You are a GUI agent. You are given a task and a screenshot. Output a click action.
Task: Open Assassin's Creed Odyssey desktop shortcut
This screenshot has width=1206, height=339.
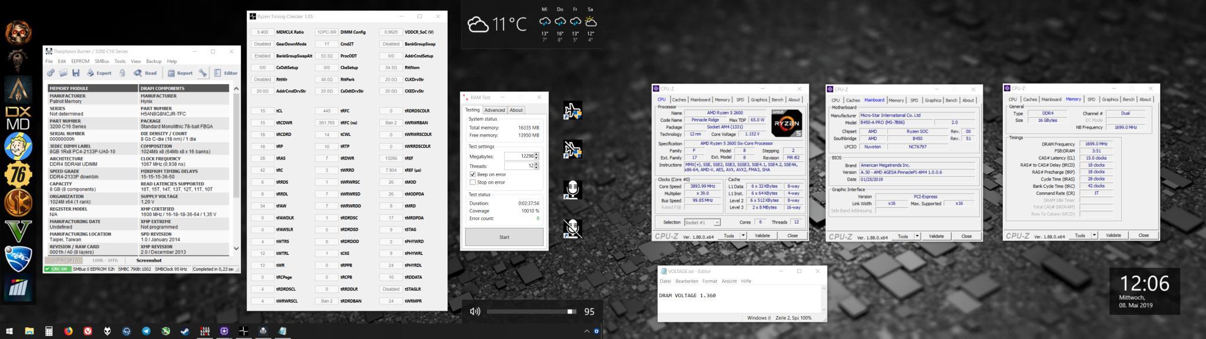pyautogui.click(x=18, y=88)
